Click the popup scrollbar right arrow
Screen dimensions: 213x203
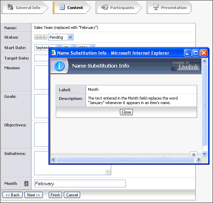(x=198, y=160)
